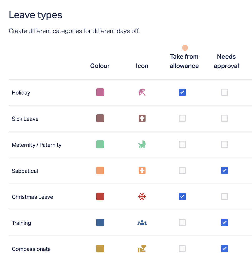This screenshot has width=252, height=260.
Task: Click the Training leave type name
Action: (21, 223)
